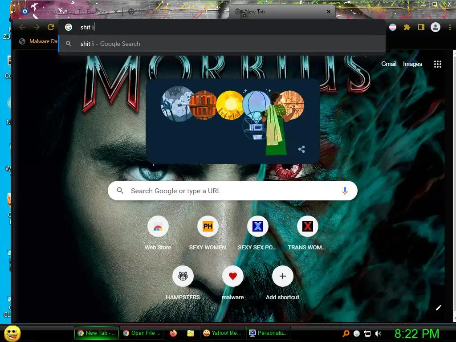Click the page's vertical scrollbar
Screen dimensions: 456x342
(x=454, y=186)
